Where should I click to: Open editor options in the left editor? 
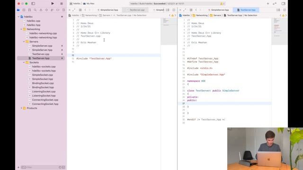pos(168,10)
